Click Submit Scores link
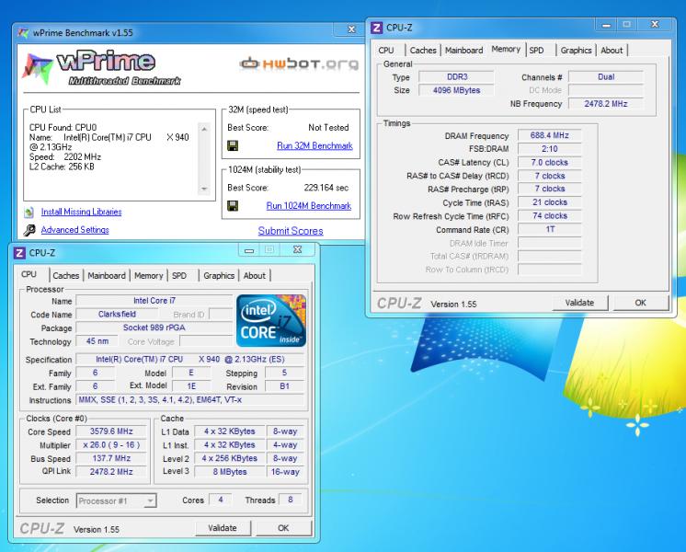This screenshot has width=686, height=552. 291,231
